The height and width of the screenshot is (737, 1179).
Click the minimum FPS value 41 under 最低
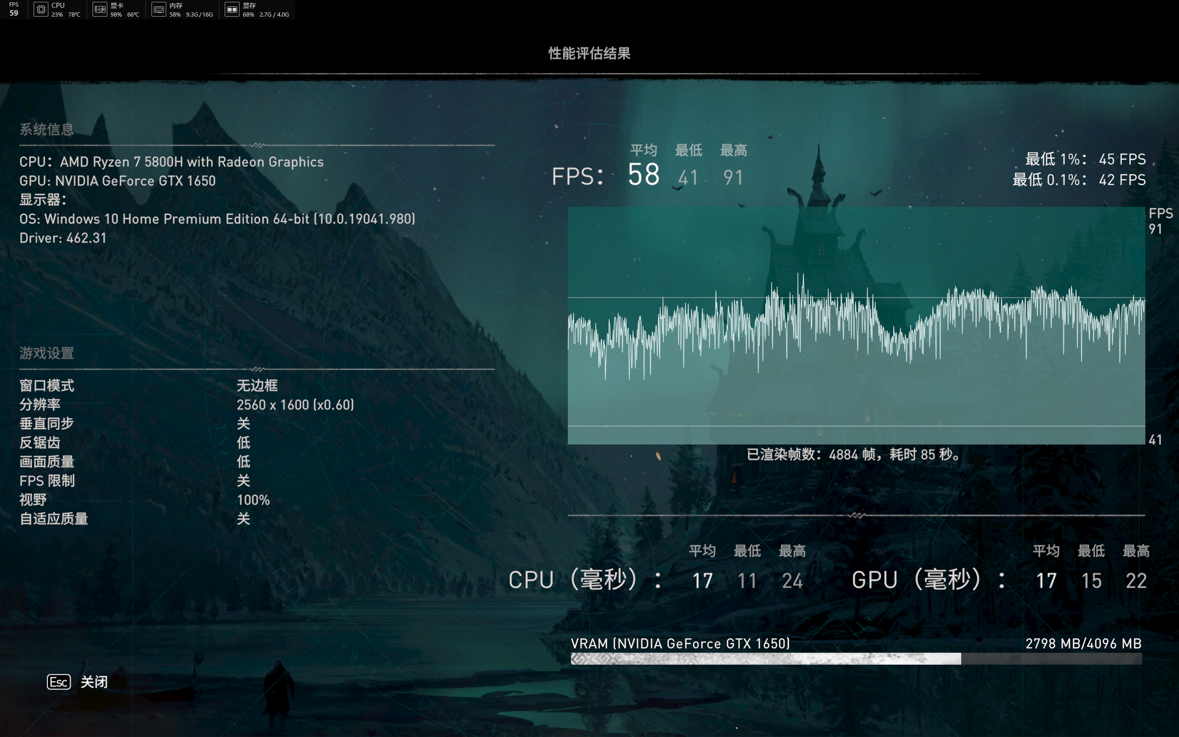click(x=688, y=178)
